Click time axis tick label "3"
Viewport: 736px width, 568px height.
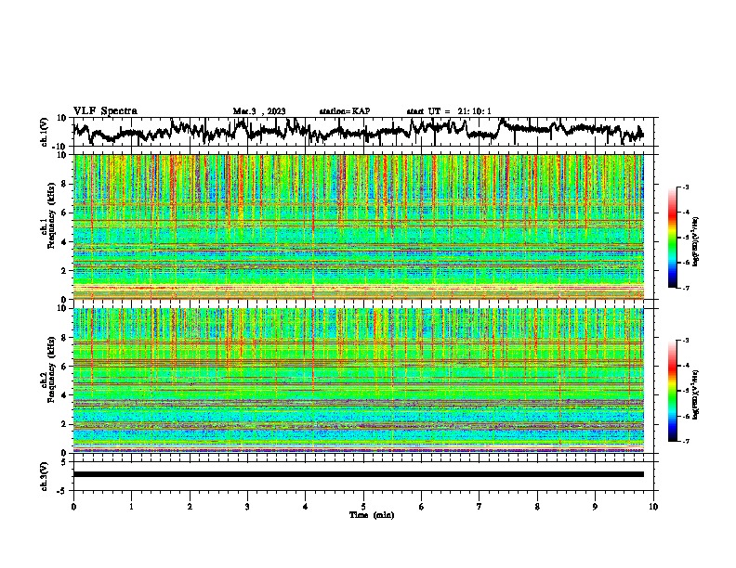click(247, 507)
